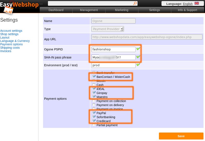This screenshot has width=205, height=141.
Task: Click the Ogone PSPID field with fashionshop
Action: click(114, 49)
